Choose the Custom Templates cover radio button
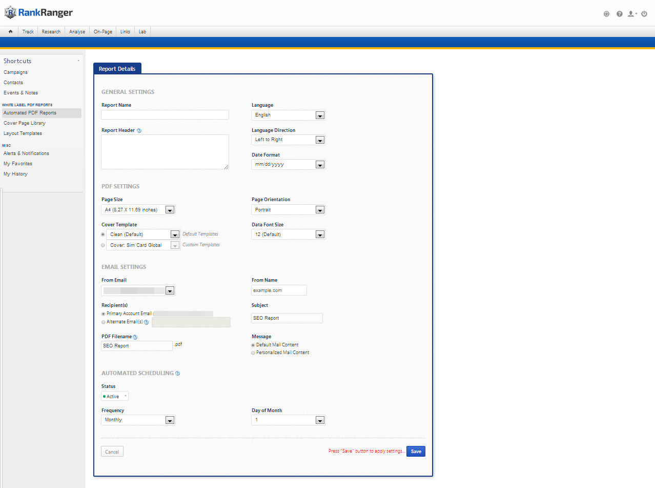 tap(103, 245)
